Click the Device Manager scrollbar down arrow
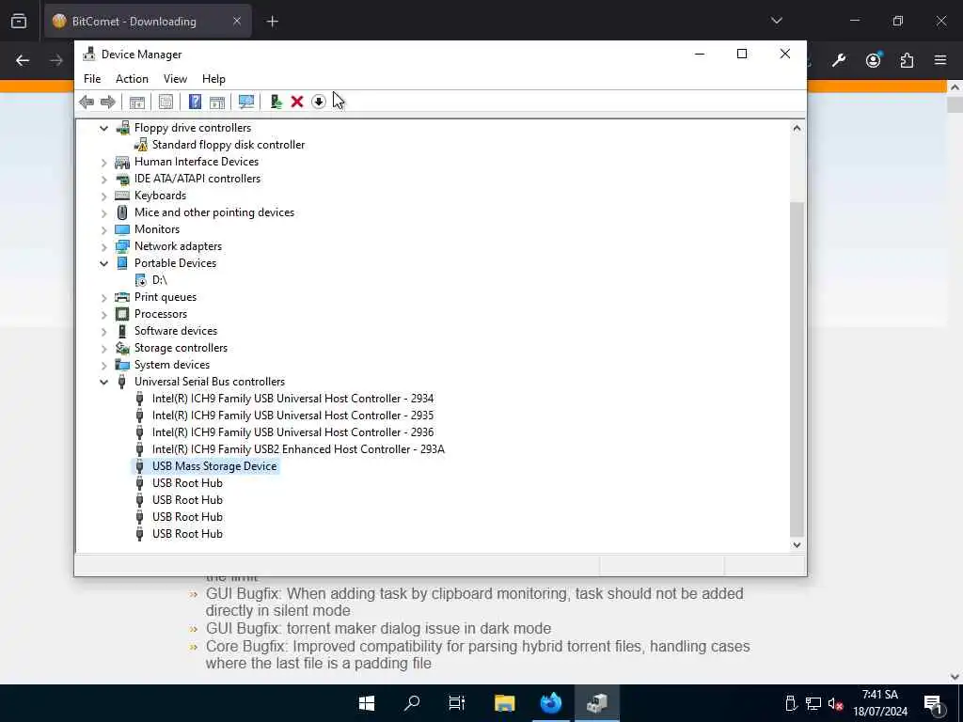 coord(797,544)
